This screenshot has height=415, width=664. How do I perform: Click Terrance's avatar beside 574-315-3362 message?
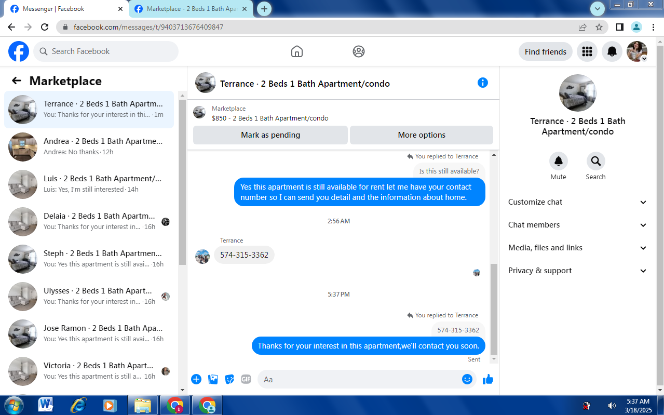click(202, 256)
